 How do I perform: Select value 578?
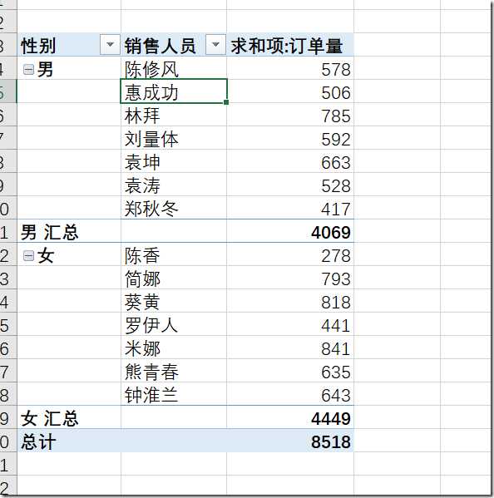point(336,70)
